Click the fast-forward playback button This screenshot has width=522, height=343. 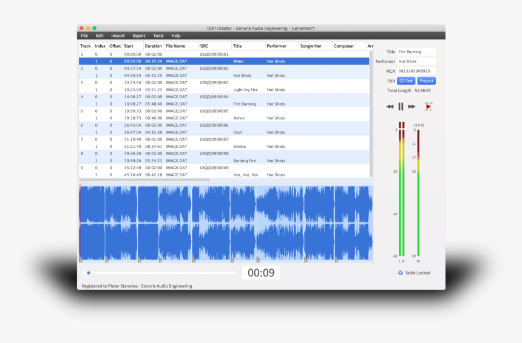tap(412, 107)
